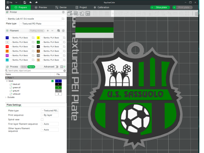204x153 pixels.
Task: Select green.stl in the object list
Action: tap(17, 88)
